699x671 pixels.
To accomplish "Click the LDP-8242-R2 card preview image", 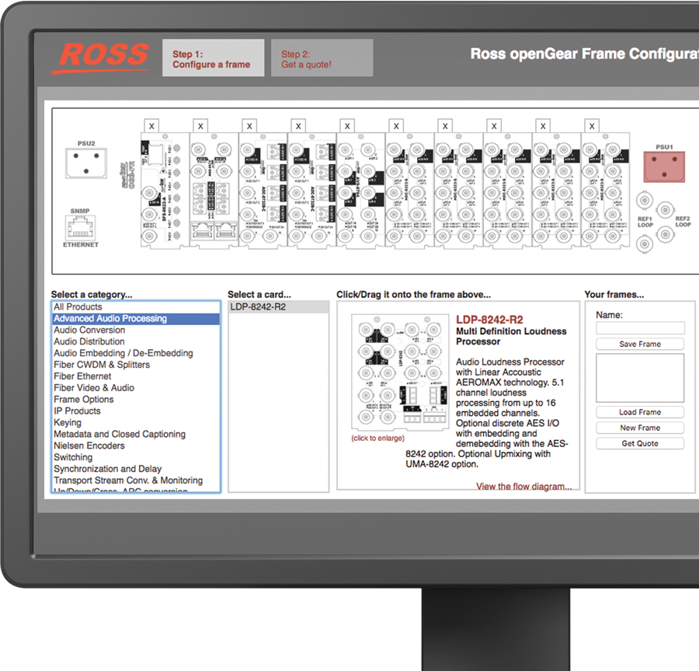I will click(400, 372).
